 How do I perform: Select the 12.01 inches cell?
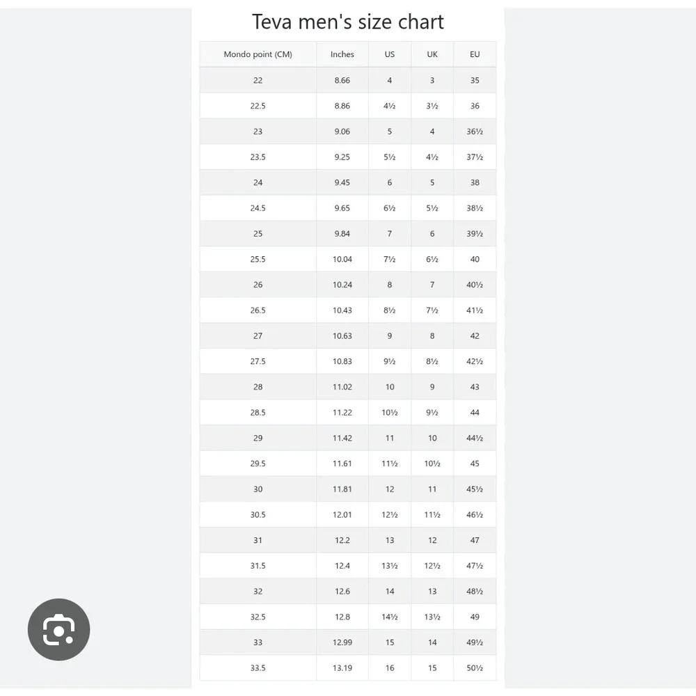click(342, 515)
